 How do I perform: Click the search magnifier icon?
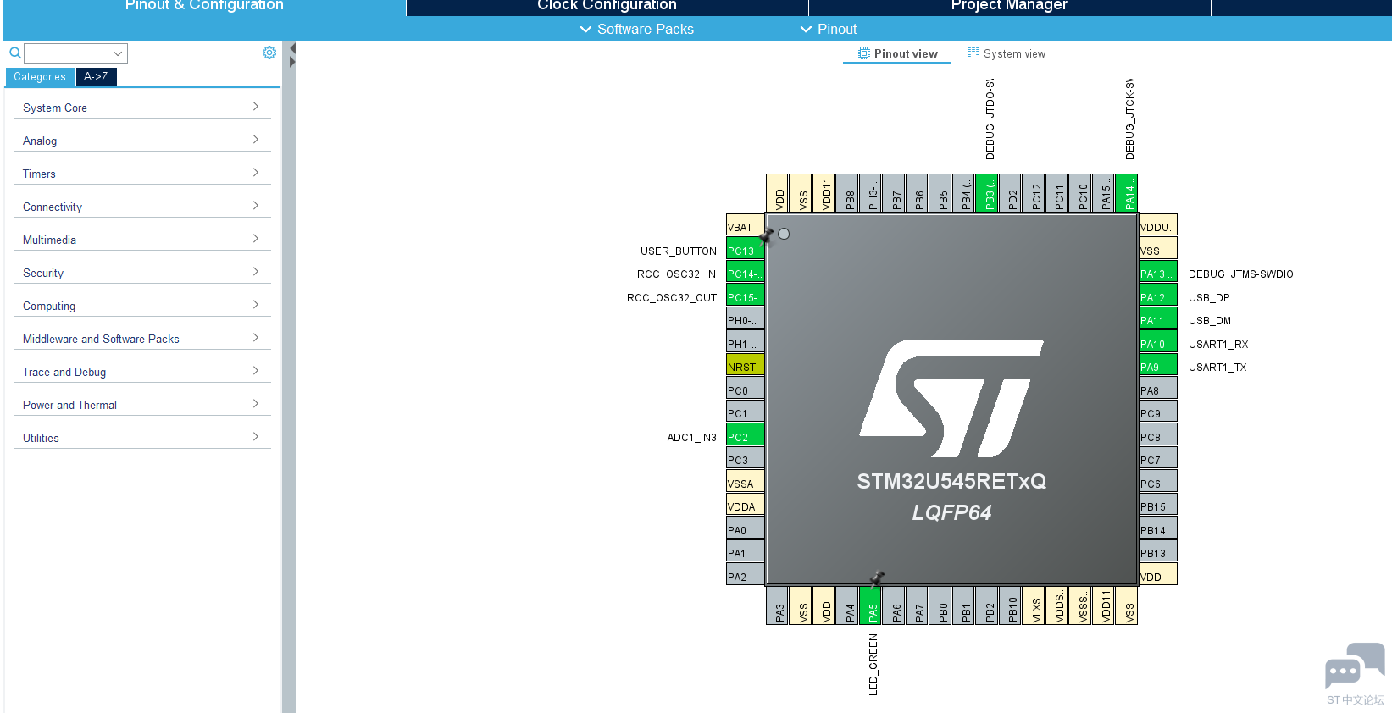click(x=15, y=53)
